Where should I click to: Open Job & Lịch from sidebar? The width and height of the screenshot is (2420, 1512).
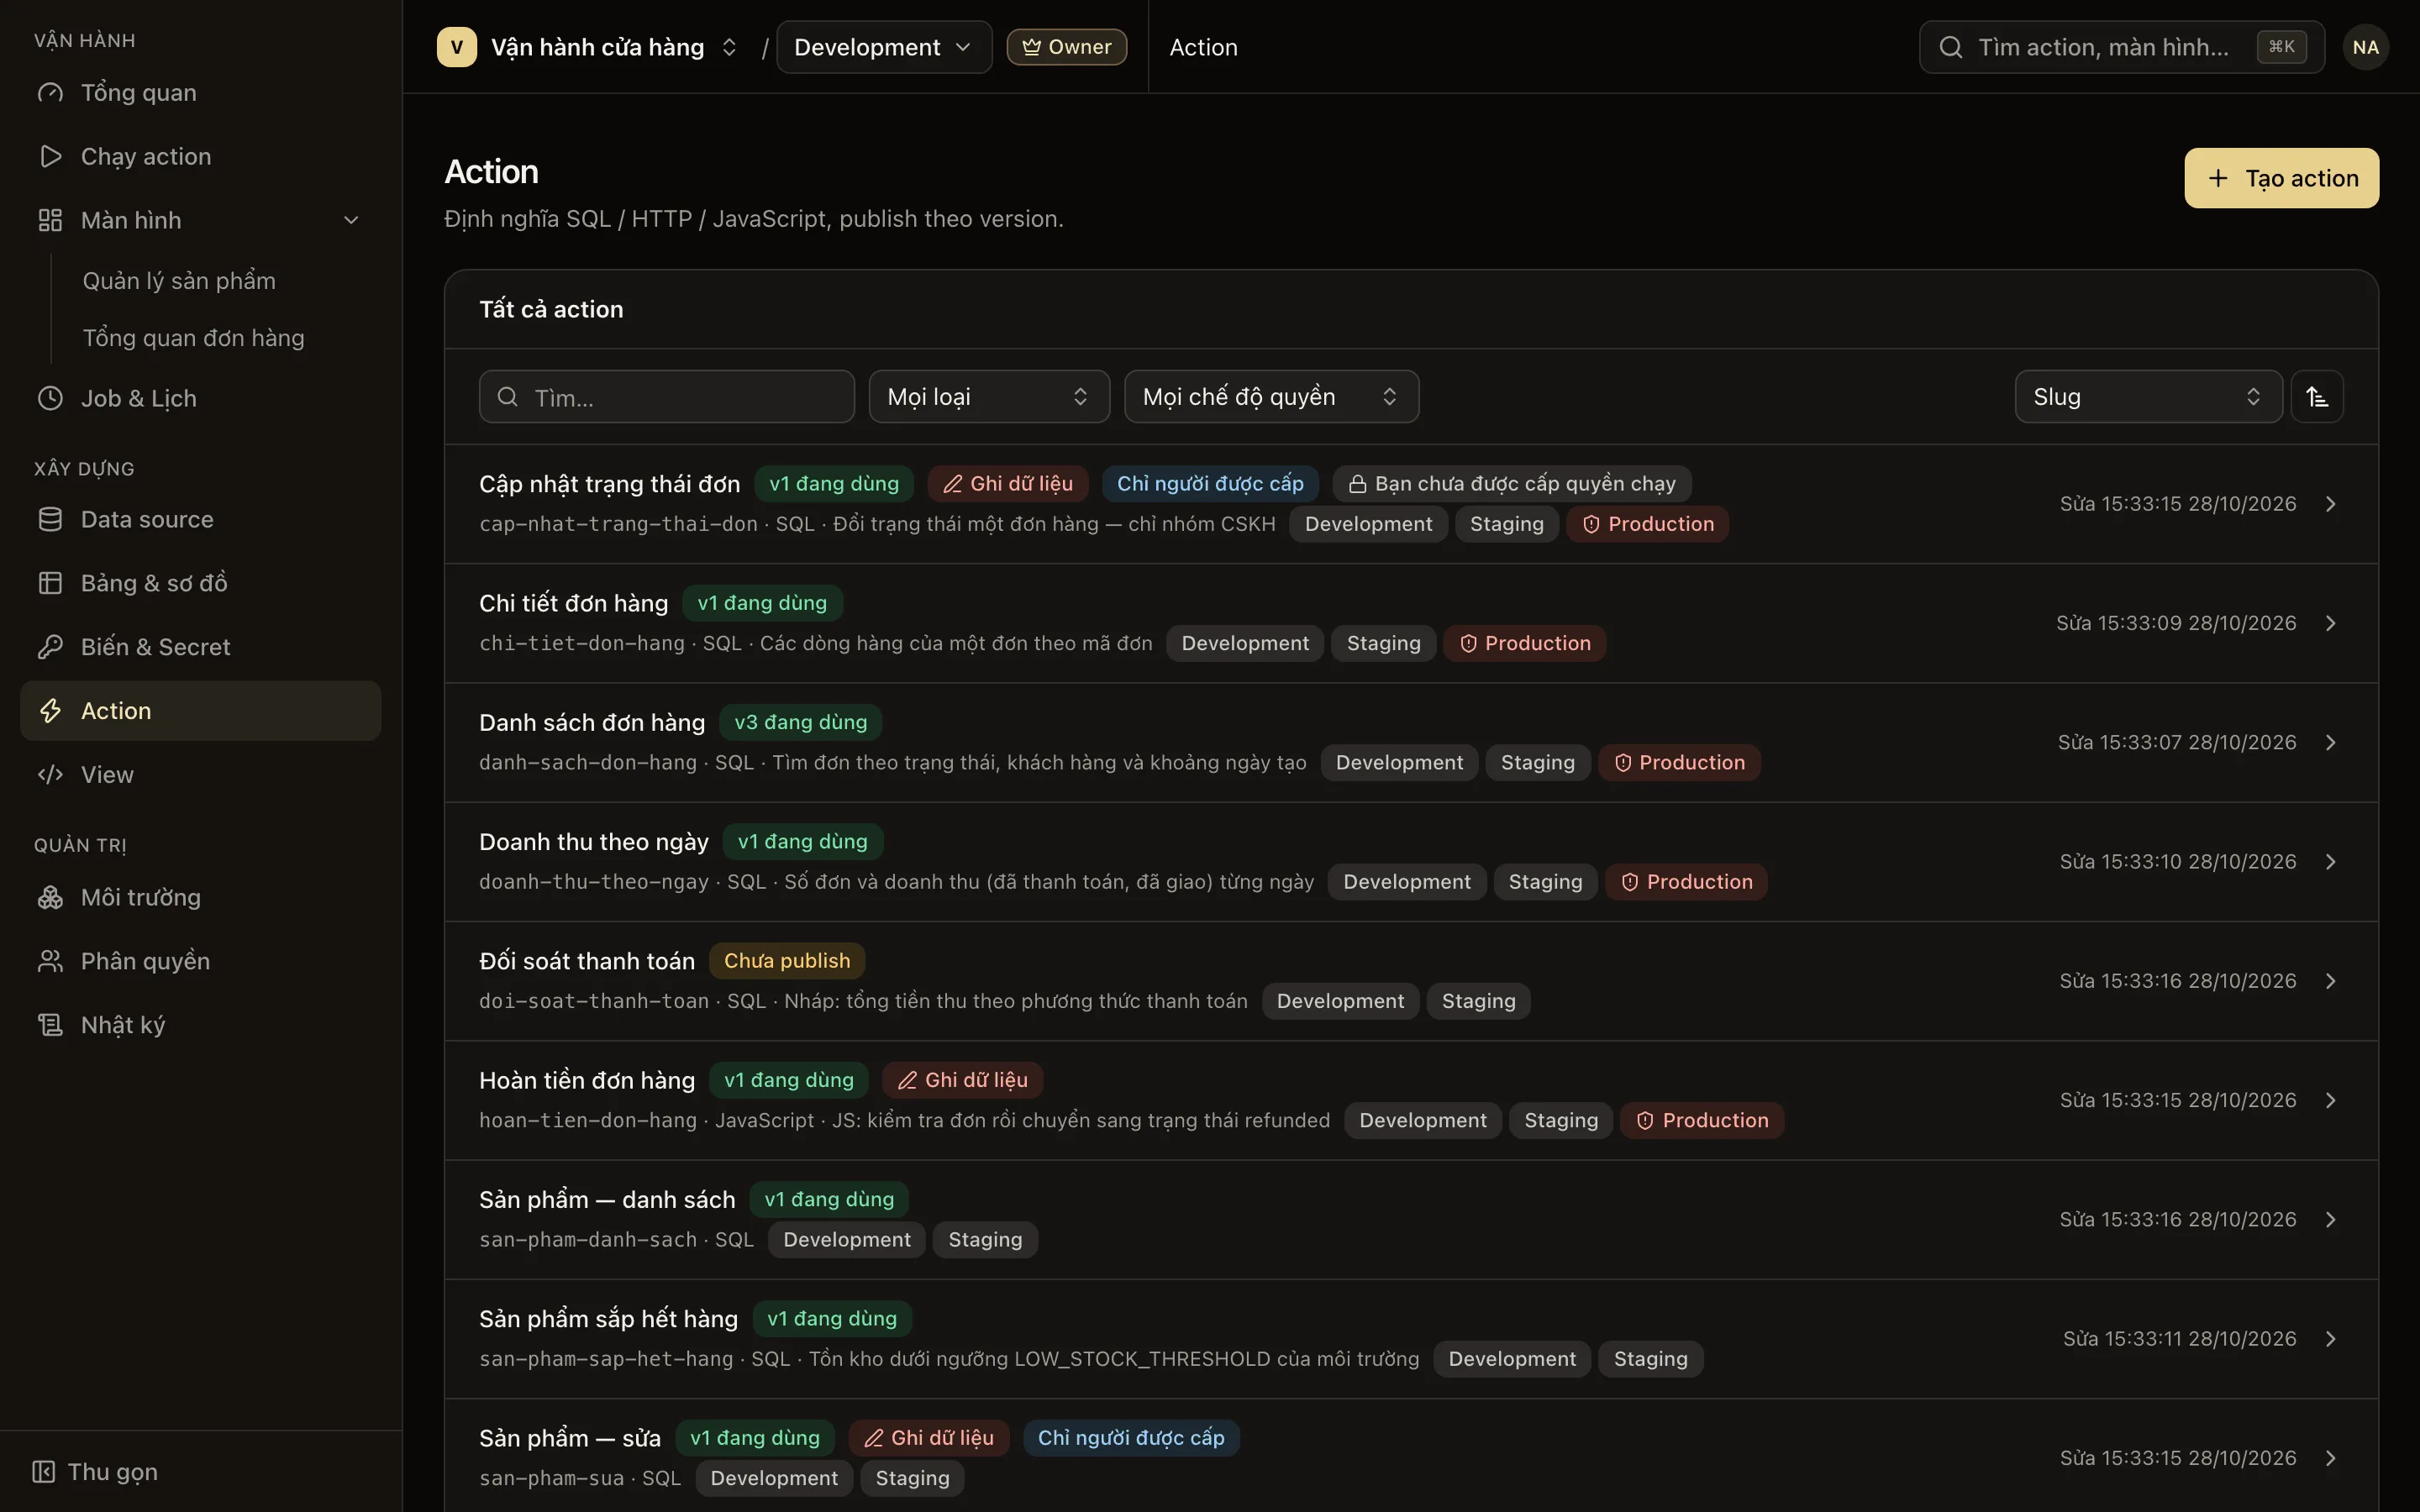200,398
